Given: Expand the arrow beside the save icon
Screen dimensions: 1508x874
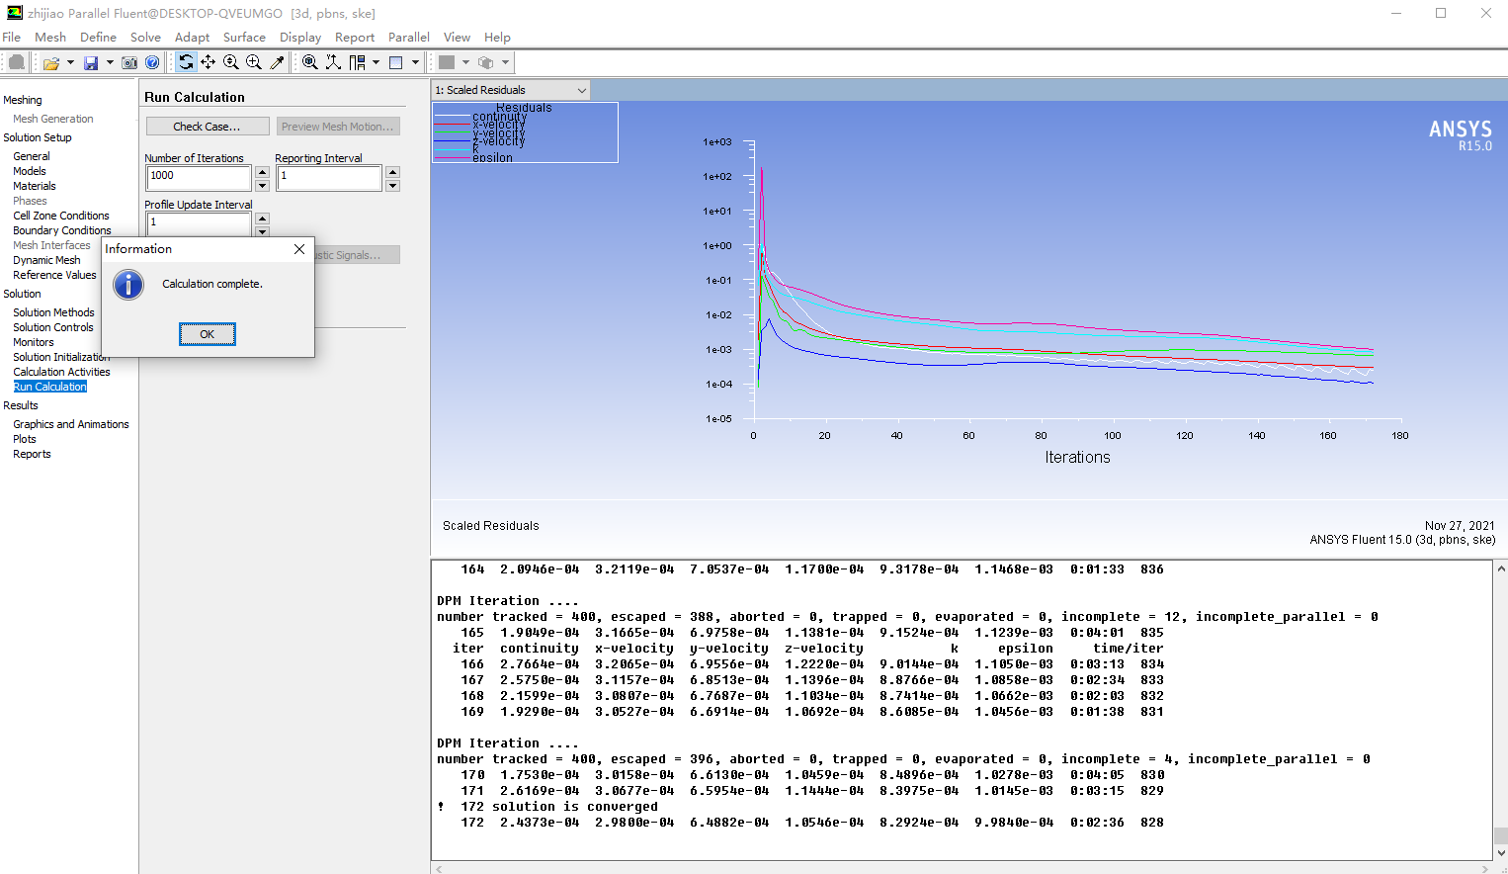Looking at the screenshot, I should [x=110, y=62].
